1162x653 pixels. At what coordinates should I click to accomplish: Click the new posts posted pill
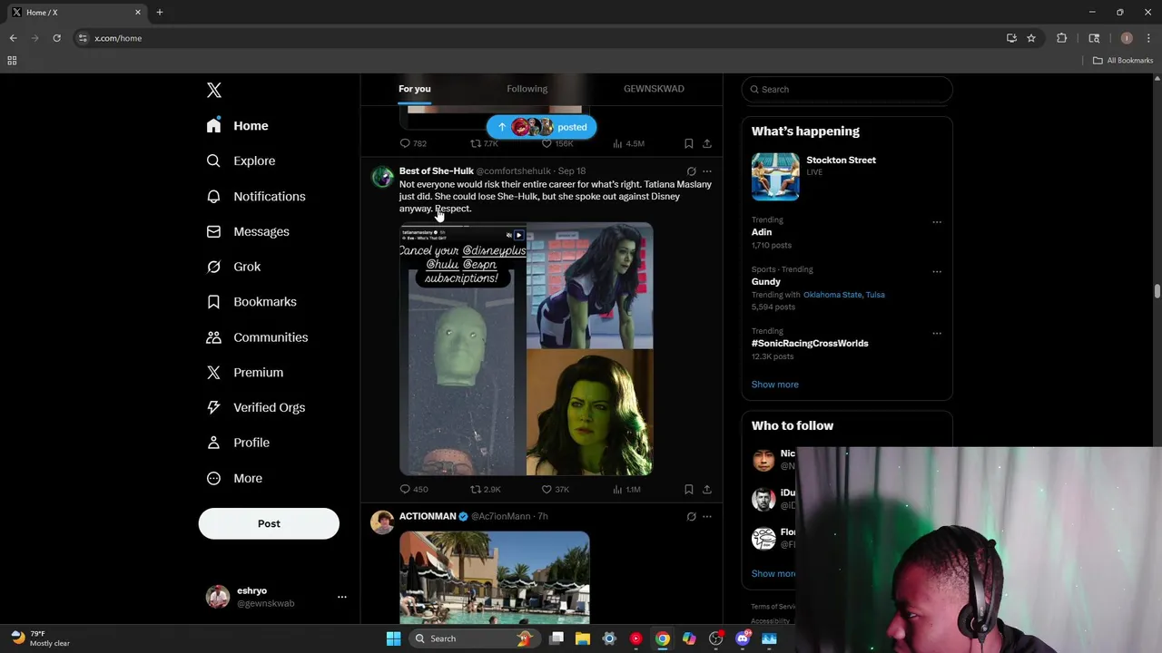pos(541,127)
